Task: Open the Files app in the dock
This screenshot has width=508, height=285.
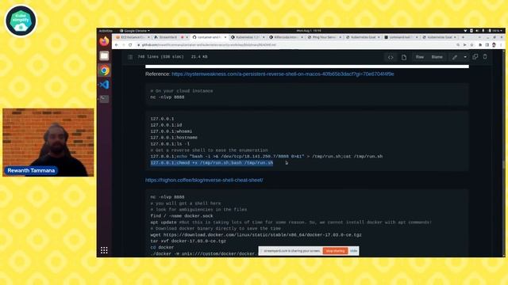Action: click(104, 56)
